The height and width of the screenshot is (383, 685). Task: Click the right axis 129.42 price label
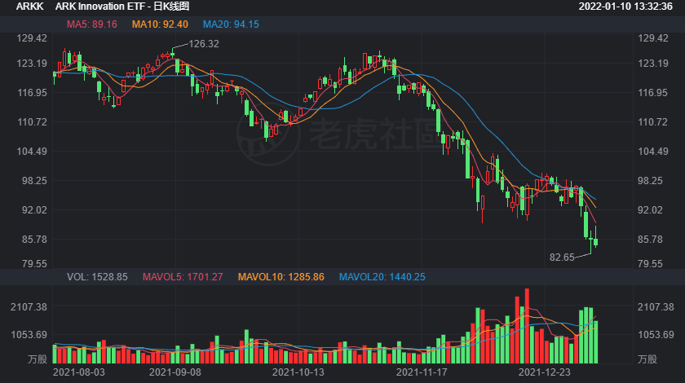tap(653, 38)
